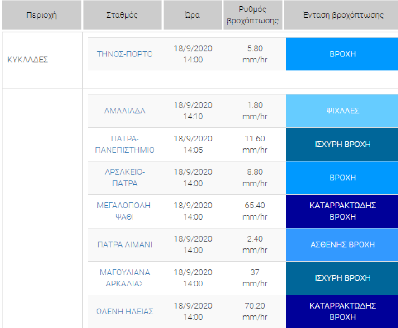The image size is (398, 328).
Task: Click the Περιοχή column header
Action: point(41,15)
